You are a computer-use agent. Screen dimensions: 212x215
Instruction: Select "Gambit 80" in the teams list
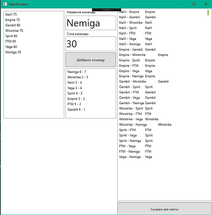tap(13, 25)
